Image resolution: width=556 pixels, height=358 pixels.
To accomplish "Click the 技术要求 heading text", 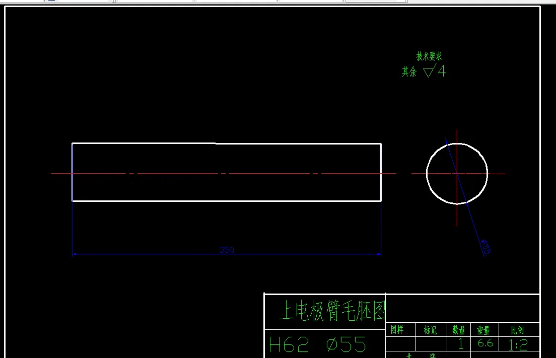I will coord(429,56).
